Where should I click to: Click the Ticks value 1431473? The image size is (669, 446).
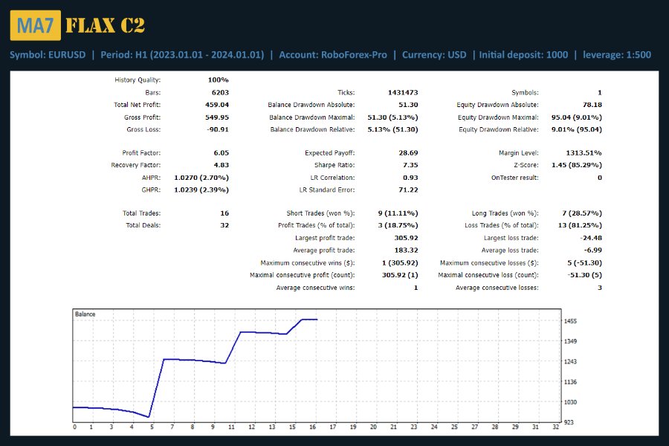click(x=403, y=93)
